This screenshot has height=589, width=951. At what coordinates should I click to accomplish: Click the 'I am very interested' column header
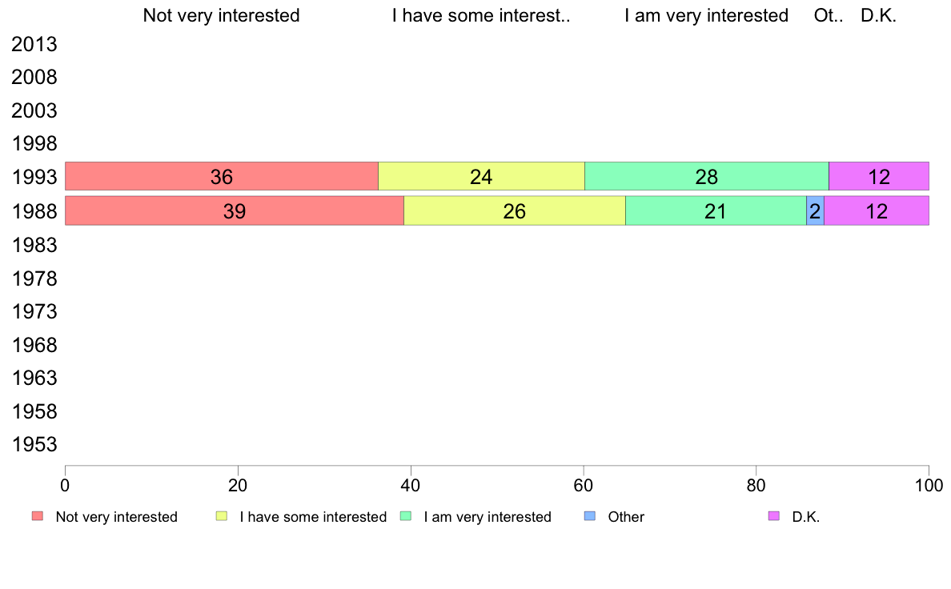click(x=706, y=15)
